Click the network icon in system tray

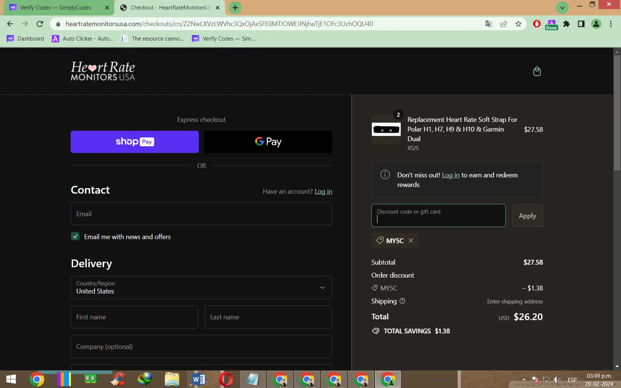[x=546, y=379]
